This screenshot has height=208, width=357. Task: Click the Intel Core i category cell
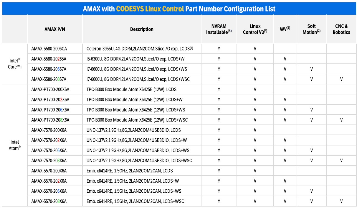pyautogui.click(x=15, y=64)
